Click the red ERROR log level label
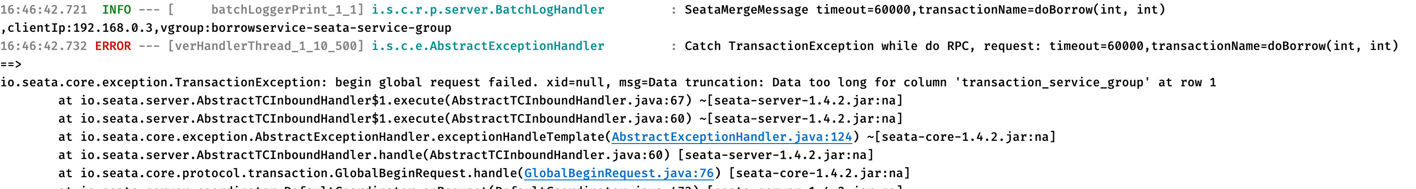The image size is (1416, 189). [x=113, y=46]
